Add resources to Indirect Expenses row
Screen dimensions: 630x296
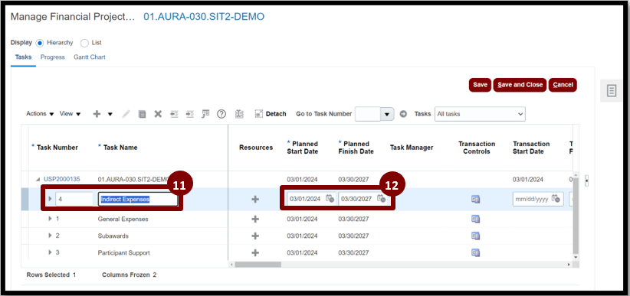[255, 200]
